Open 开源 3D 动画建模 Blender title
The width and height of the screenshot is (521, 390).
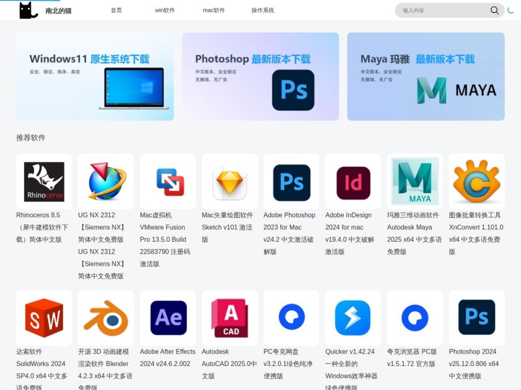(106, 369)
